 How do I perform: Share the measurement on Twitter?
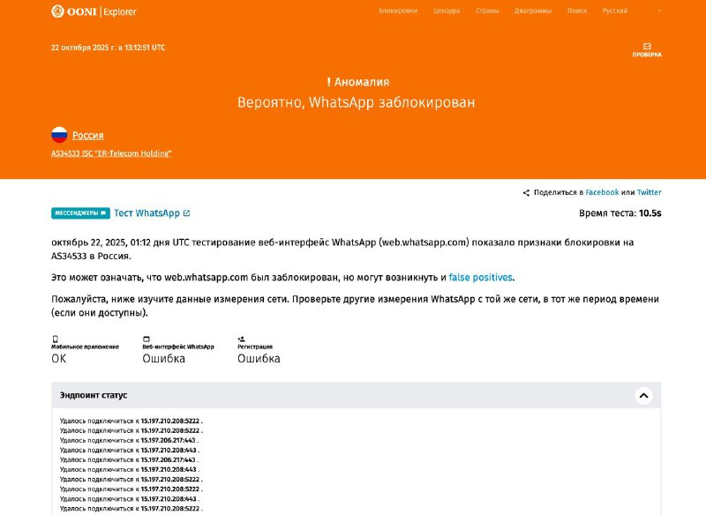[649, 192]
